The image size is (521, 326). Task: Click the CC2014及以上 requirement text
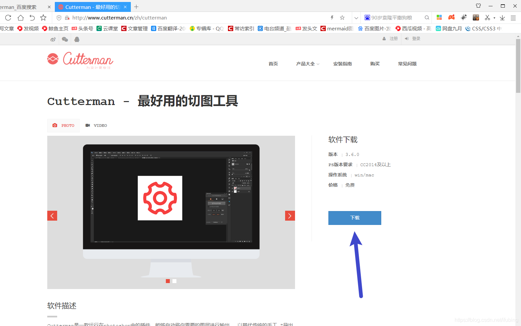375,165
